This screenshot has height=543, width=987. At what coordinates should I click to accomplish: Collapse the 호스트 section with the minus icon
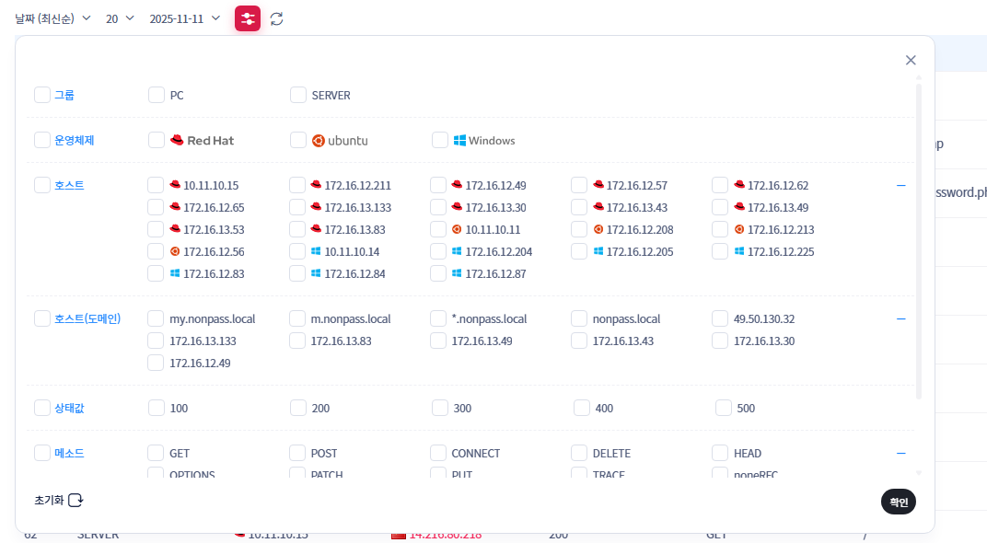point(901,185)
